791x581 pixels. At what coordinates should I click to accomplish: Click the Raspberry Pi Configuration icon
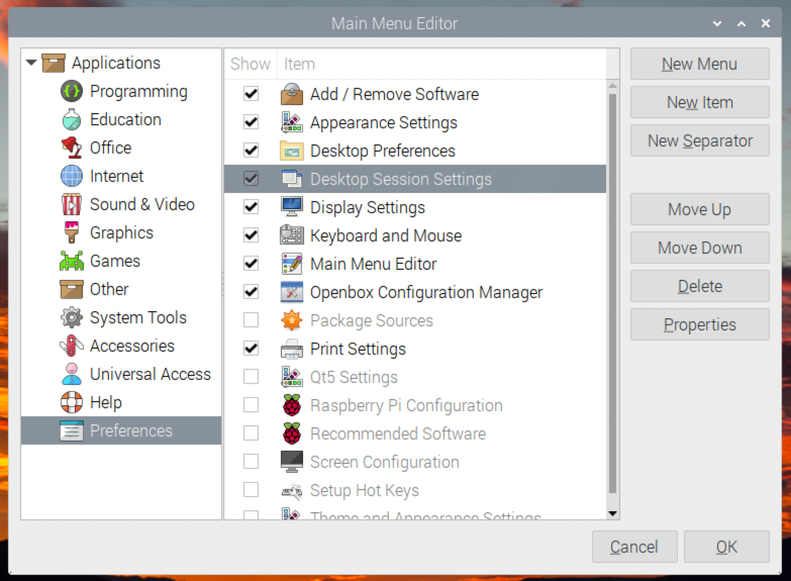(291, 405)
